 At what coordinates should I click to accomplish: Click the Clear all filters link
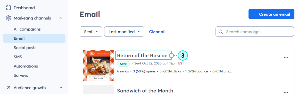tap(157, 32)
